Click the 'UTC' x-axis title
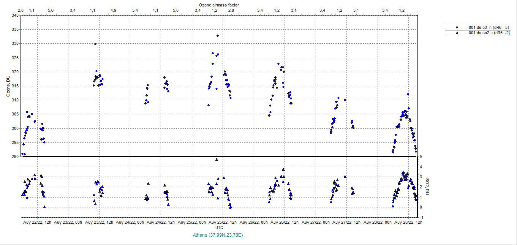Viewport: 517px width, 245px height. tap(219, 228)
